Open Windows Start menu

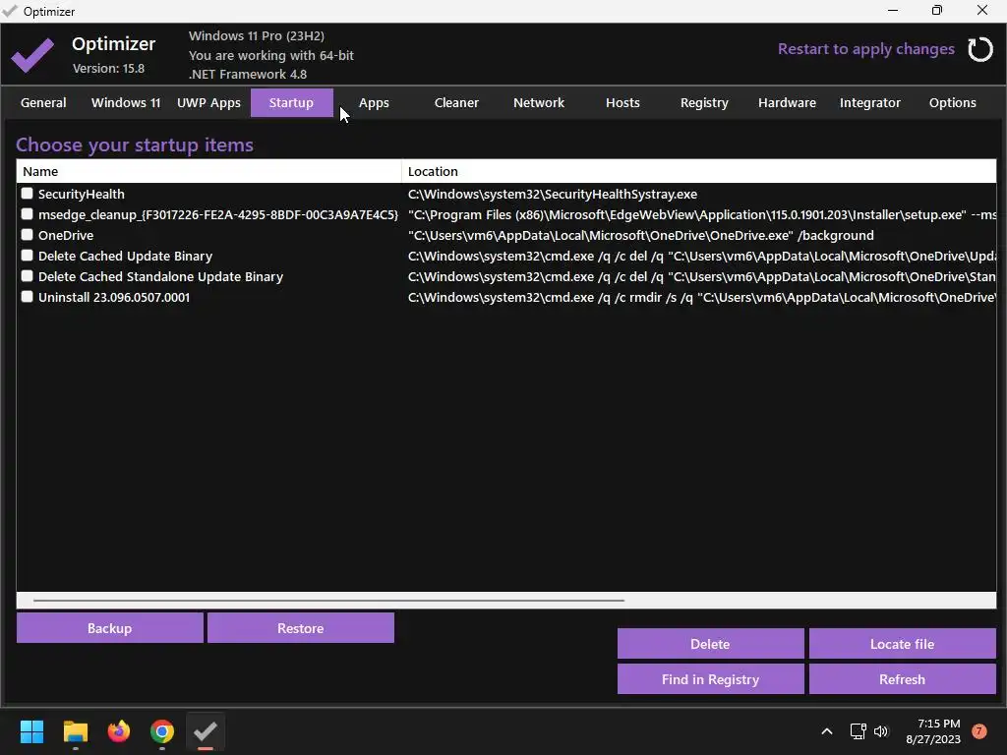click(31, 731)
